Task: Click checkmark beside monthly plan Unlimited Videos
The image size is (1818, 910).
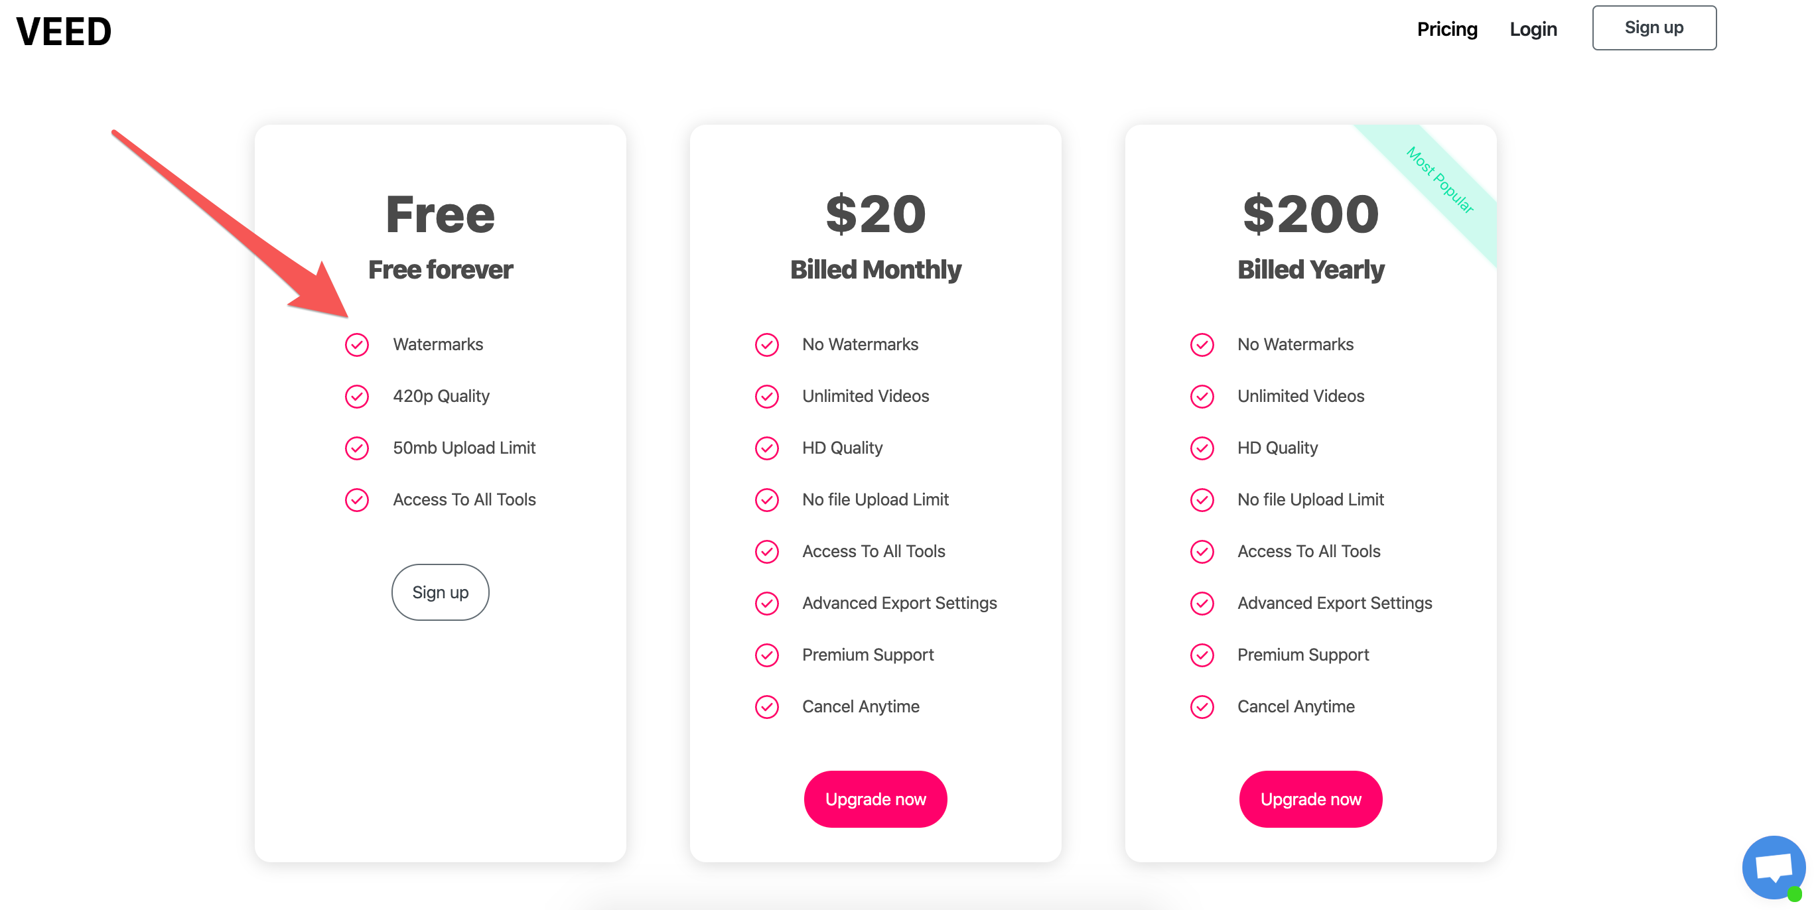Action: (766, 397)
